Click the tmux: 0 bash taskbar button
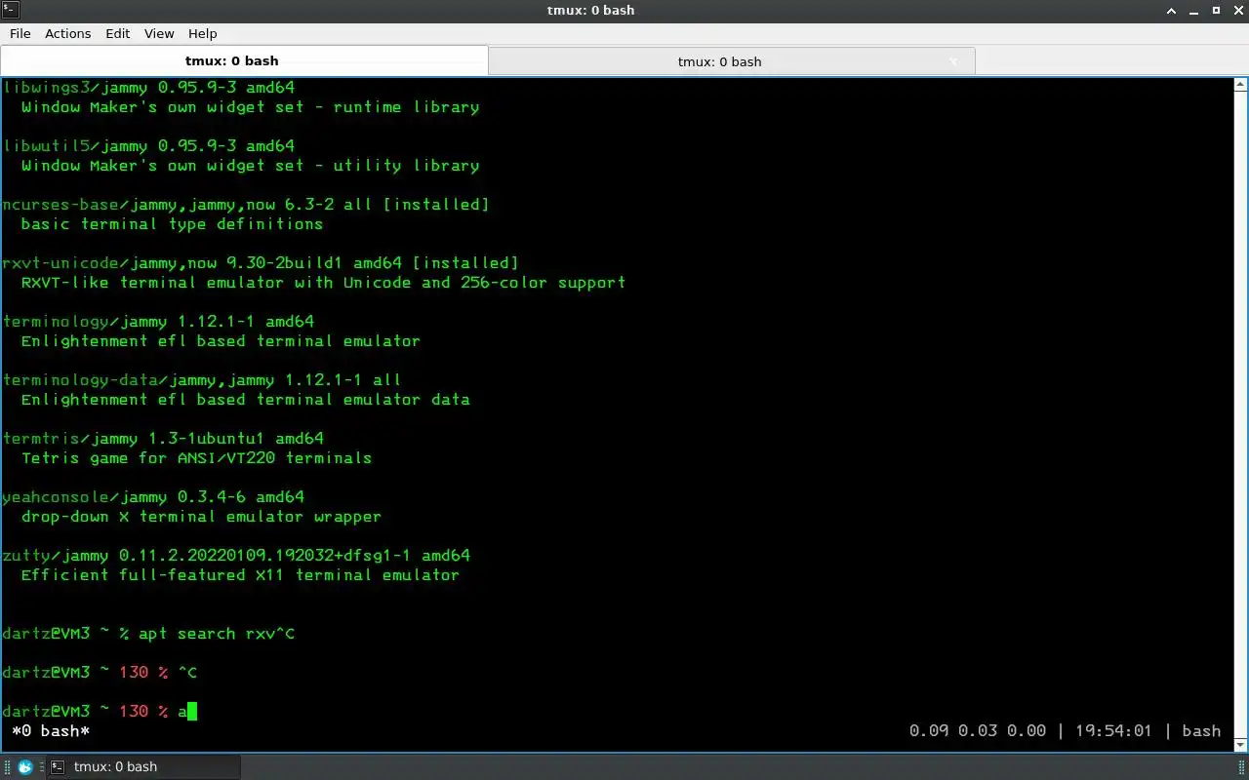Viewport: 1249px width, 780px height. point(143,766)
